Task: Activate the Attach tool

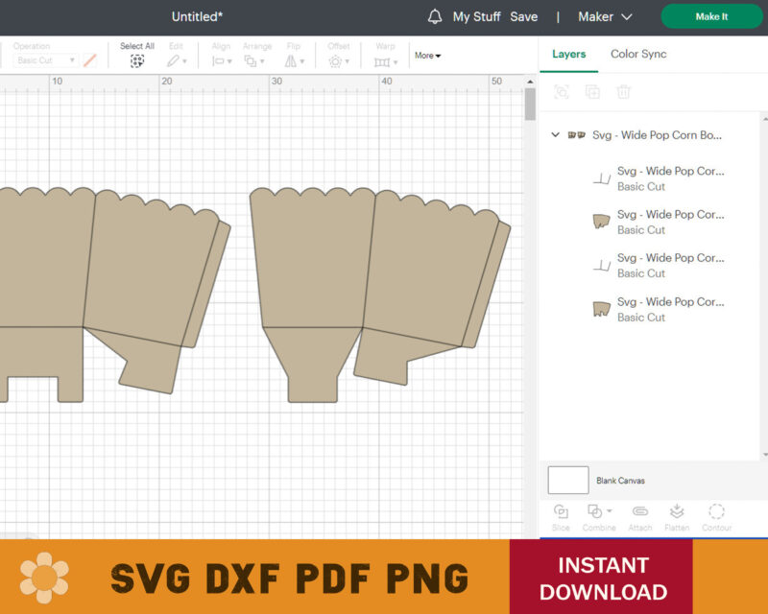Action: coord(639,513)
